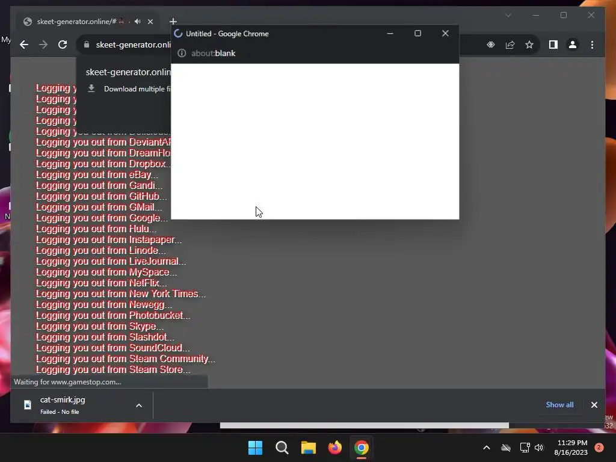Click 'Logging you out from SoundCloud...' line
The image size is (616, 462).
pos(112,348)
